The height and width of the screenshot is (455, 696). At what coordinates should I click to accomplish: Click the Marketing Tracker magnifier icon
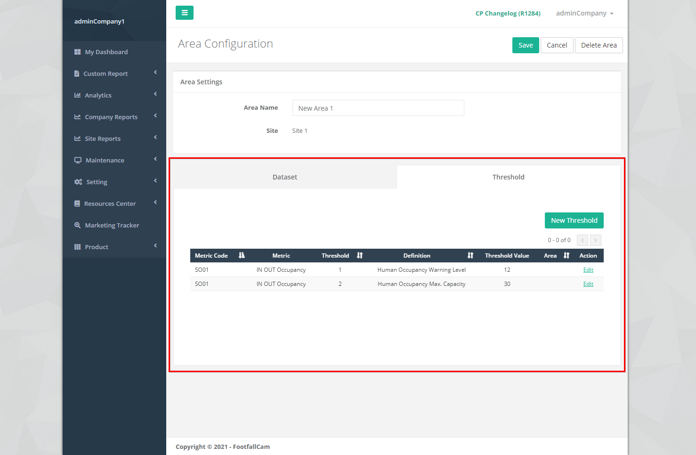coord(78,225)
